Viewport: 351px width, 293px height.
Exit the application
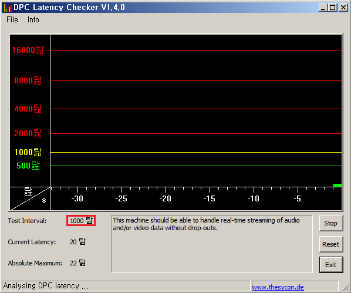(x=331, y=265)
